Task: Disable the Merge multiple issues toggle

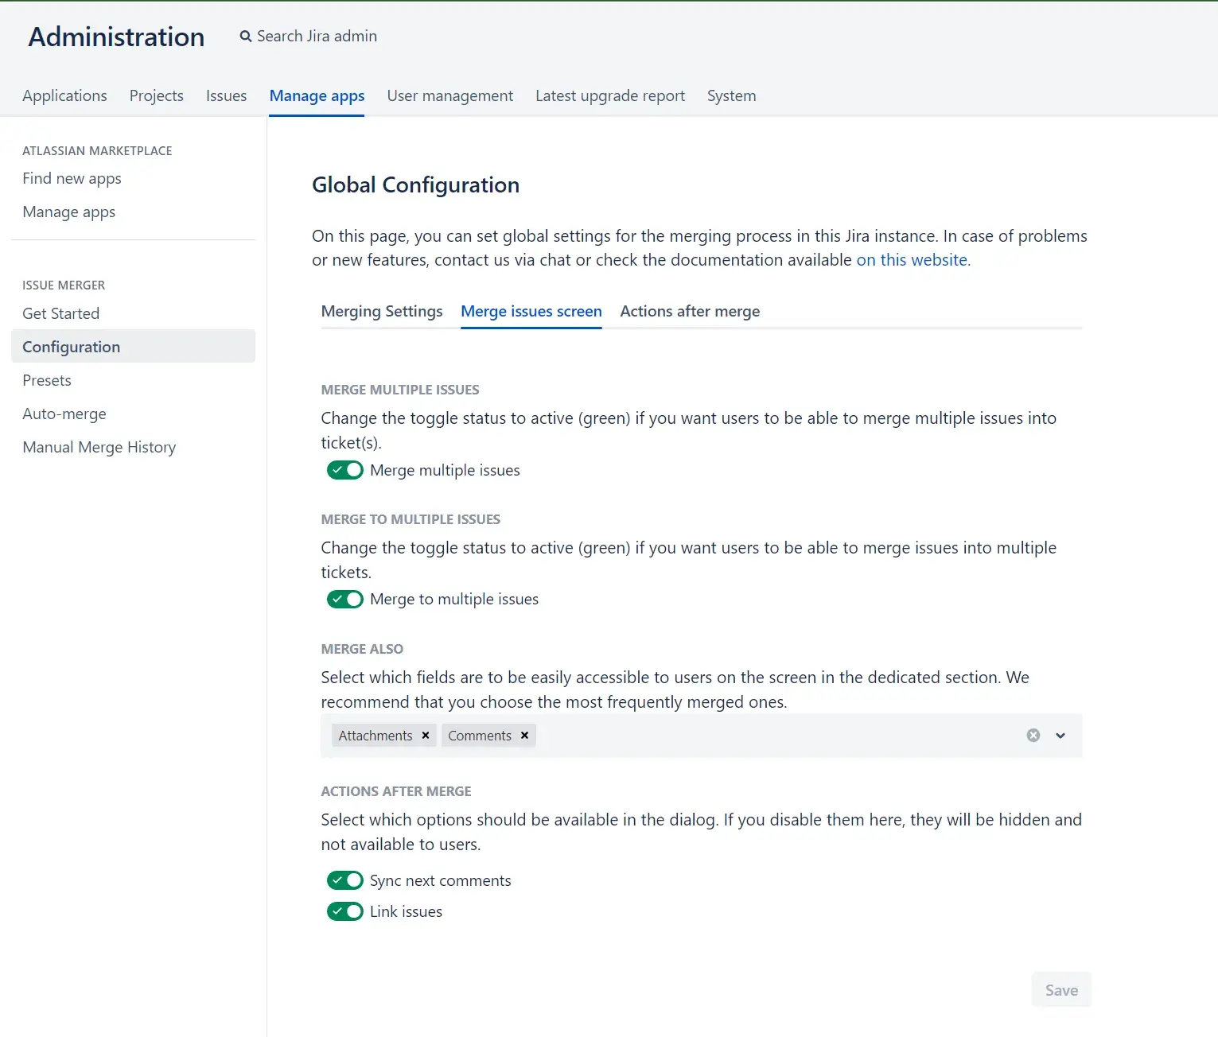Action: 344,470
